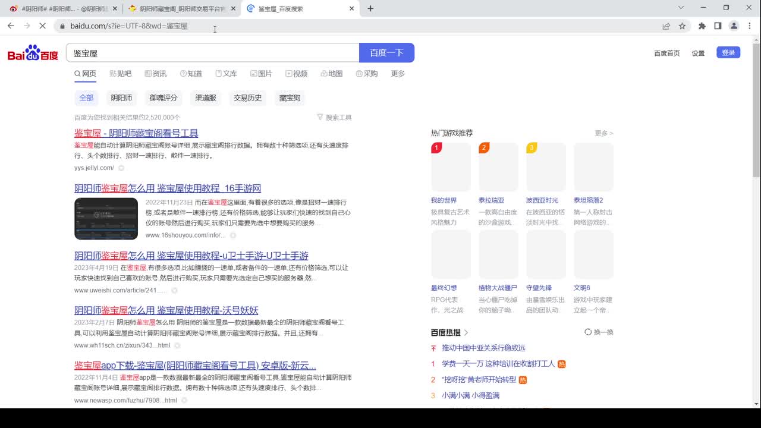Open Chrome three-dot menu
The height and width of the screenshot is (428, 761).
[749, 26]
